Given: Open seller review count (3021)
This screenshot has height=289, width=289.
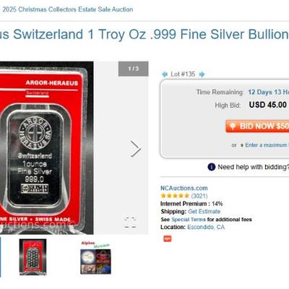Looking at the screenshot, I should click(199, 196).
